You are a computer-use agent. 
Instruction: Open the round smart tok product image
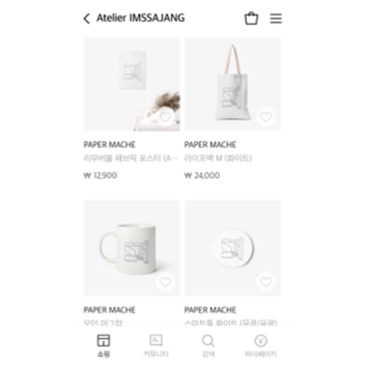coord(233,248)
